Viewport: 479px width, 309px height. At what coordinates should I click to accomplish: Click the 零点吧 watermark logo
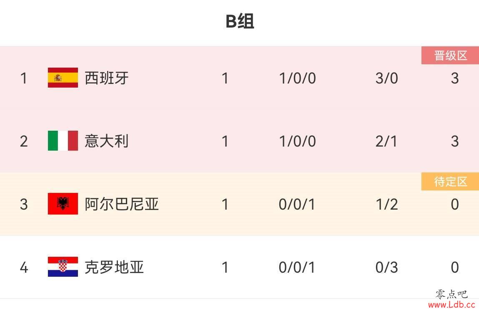[x=451, y=294]
